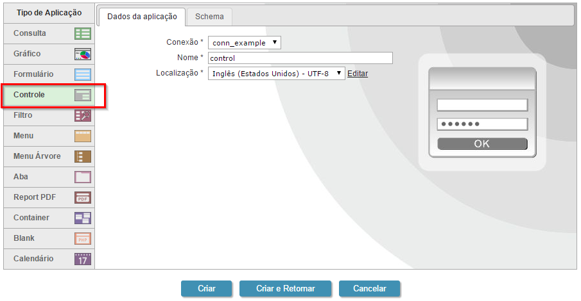Click the Cancelar button
Image resolution: width=581 pixels, height=301 pixels.
370,289
